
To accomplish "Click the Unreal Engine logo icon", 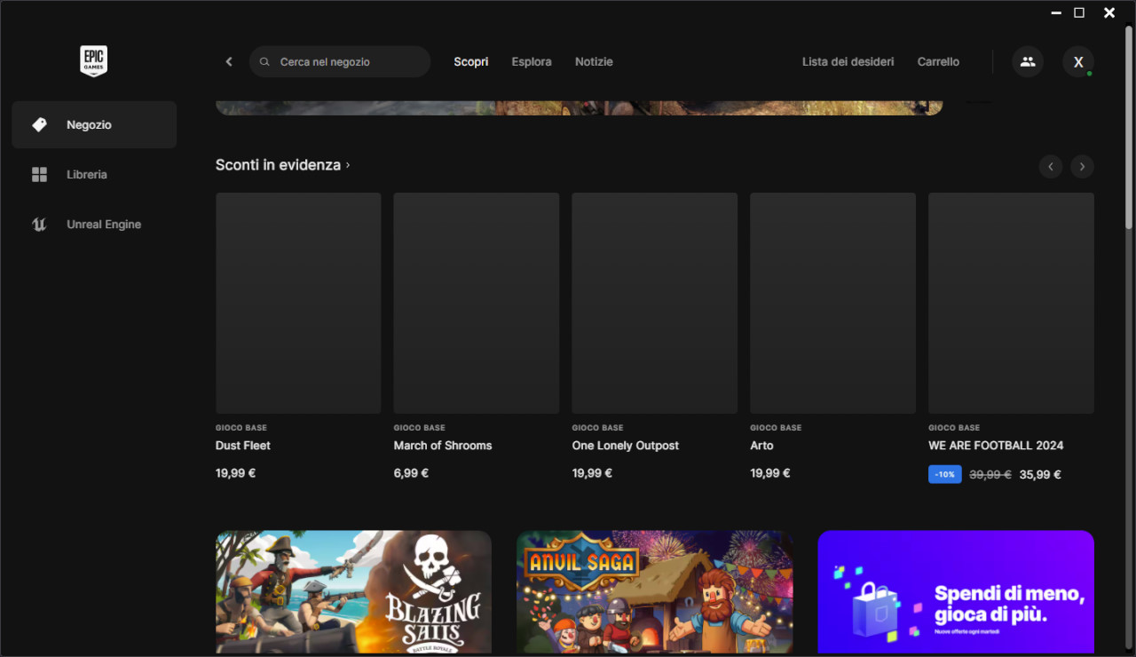I will (39, 225).
